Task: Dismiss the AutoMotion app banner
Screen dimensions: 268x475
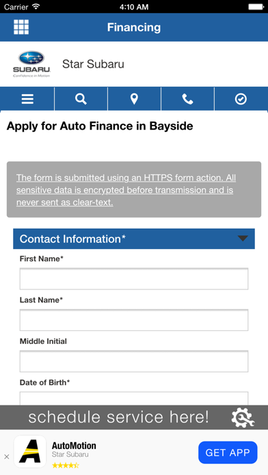Action: click(7, 457)
